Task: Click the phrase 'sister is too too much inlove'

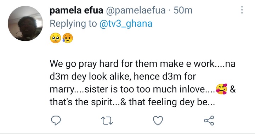Action: [145, 89]
